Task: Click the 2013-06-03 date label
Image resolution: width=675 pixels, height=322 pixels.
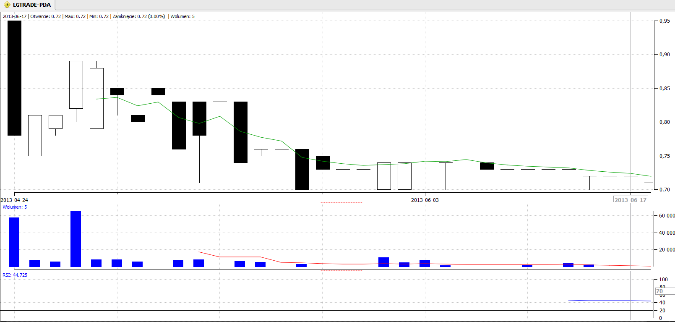Action: [x=425, y=200]
